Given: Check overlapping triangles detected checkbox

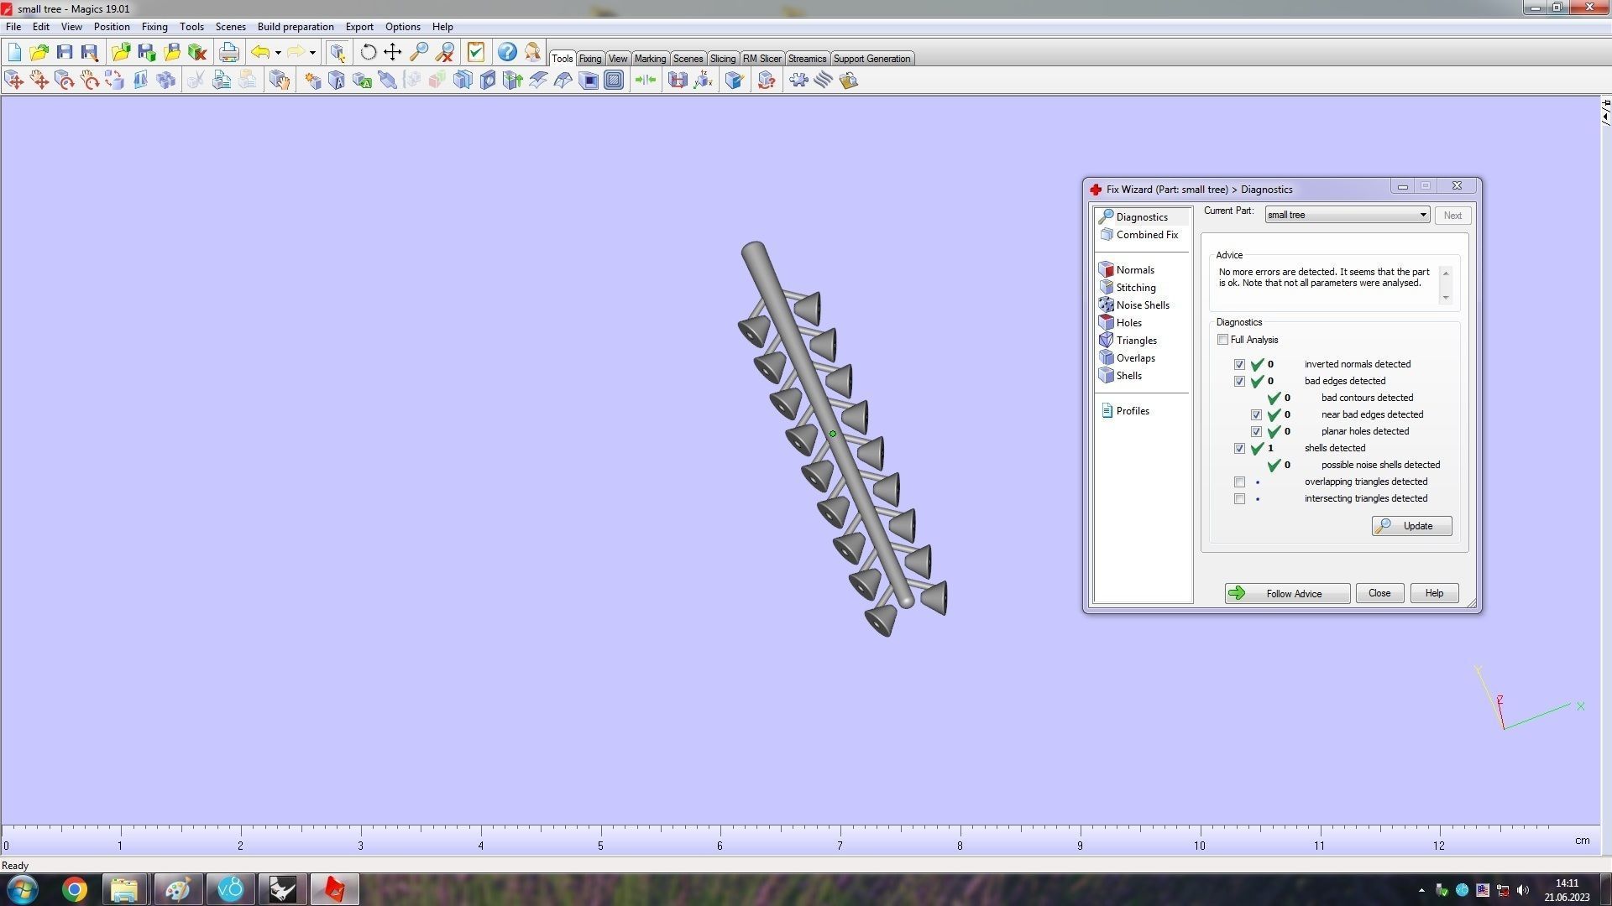Looking at the screenshot, I should click(1239, 482).
